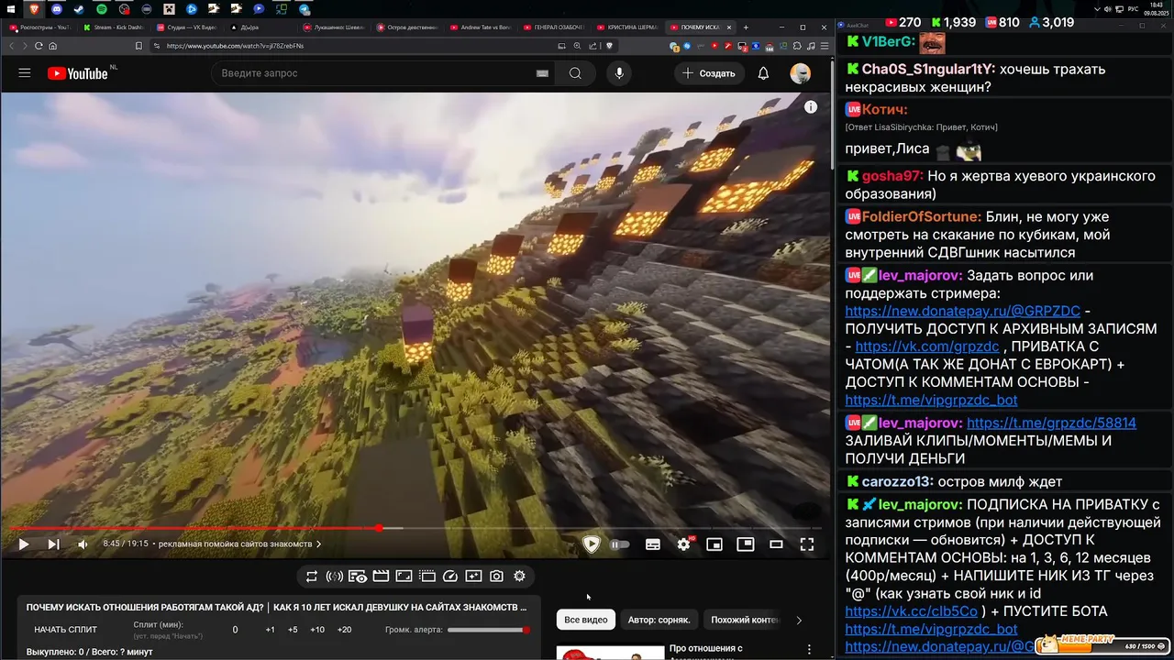The width and height of the screenshot is (1174, 660).
Task: Play the video
Action: click(24, 544)
